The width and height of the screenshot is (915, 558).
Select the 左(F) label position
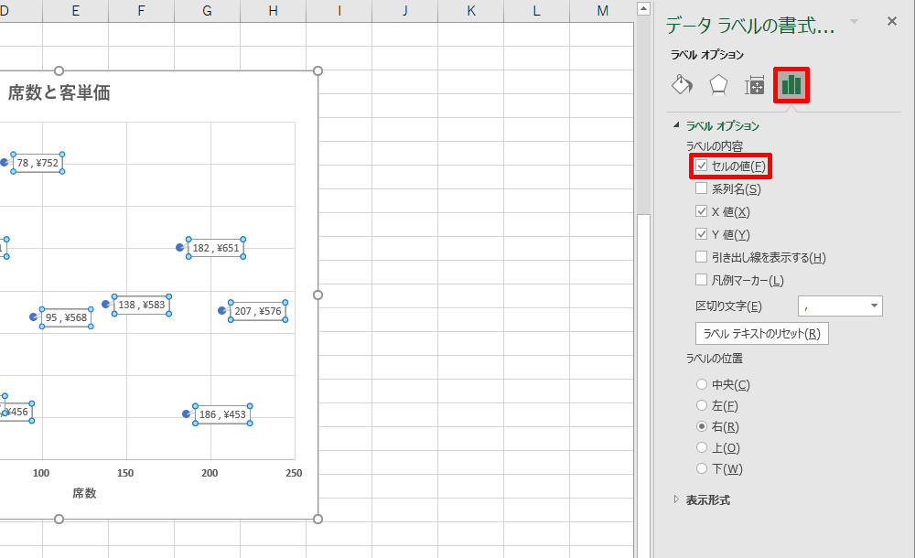point(702,405)
